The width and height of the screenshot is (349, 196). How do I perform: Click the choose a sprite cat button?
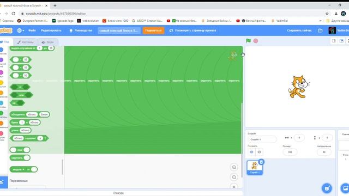pos(327,188)
